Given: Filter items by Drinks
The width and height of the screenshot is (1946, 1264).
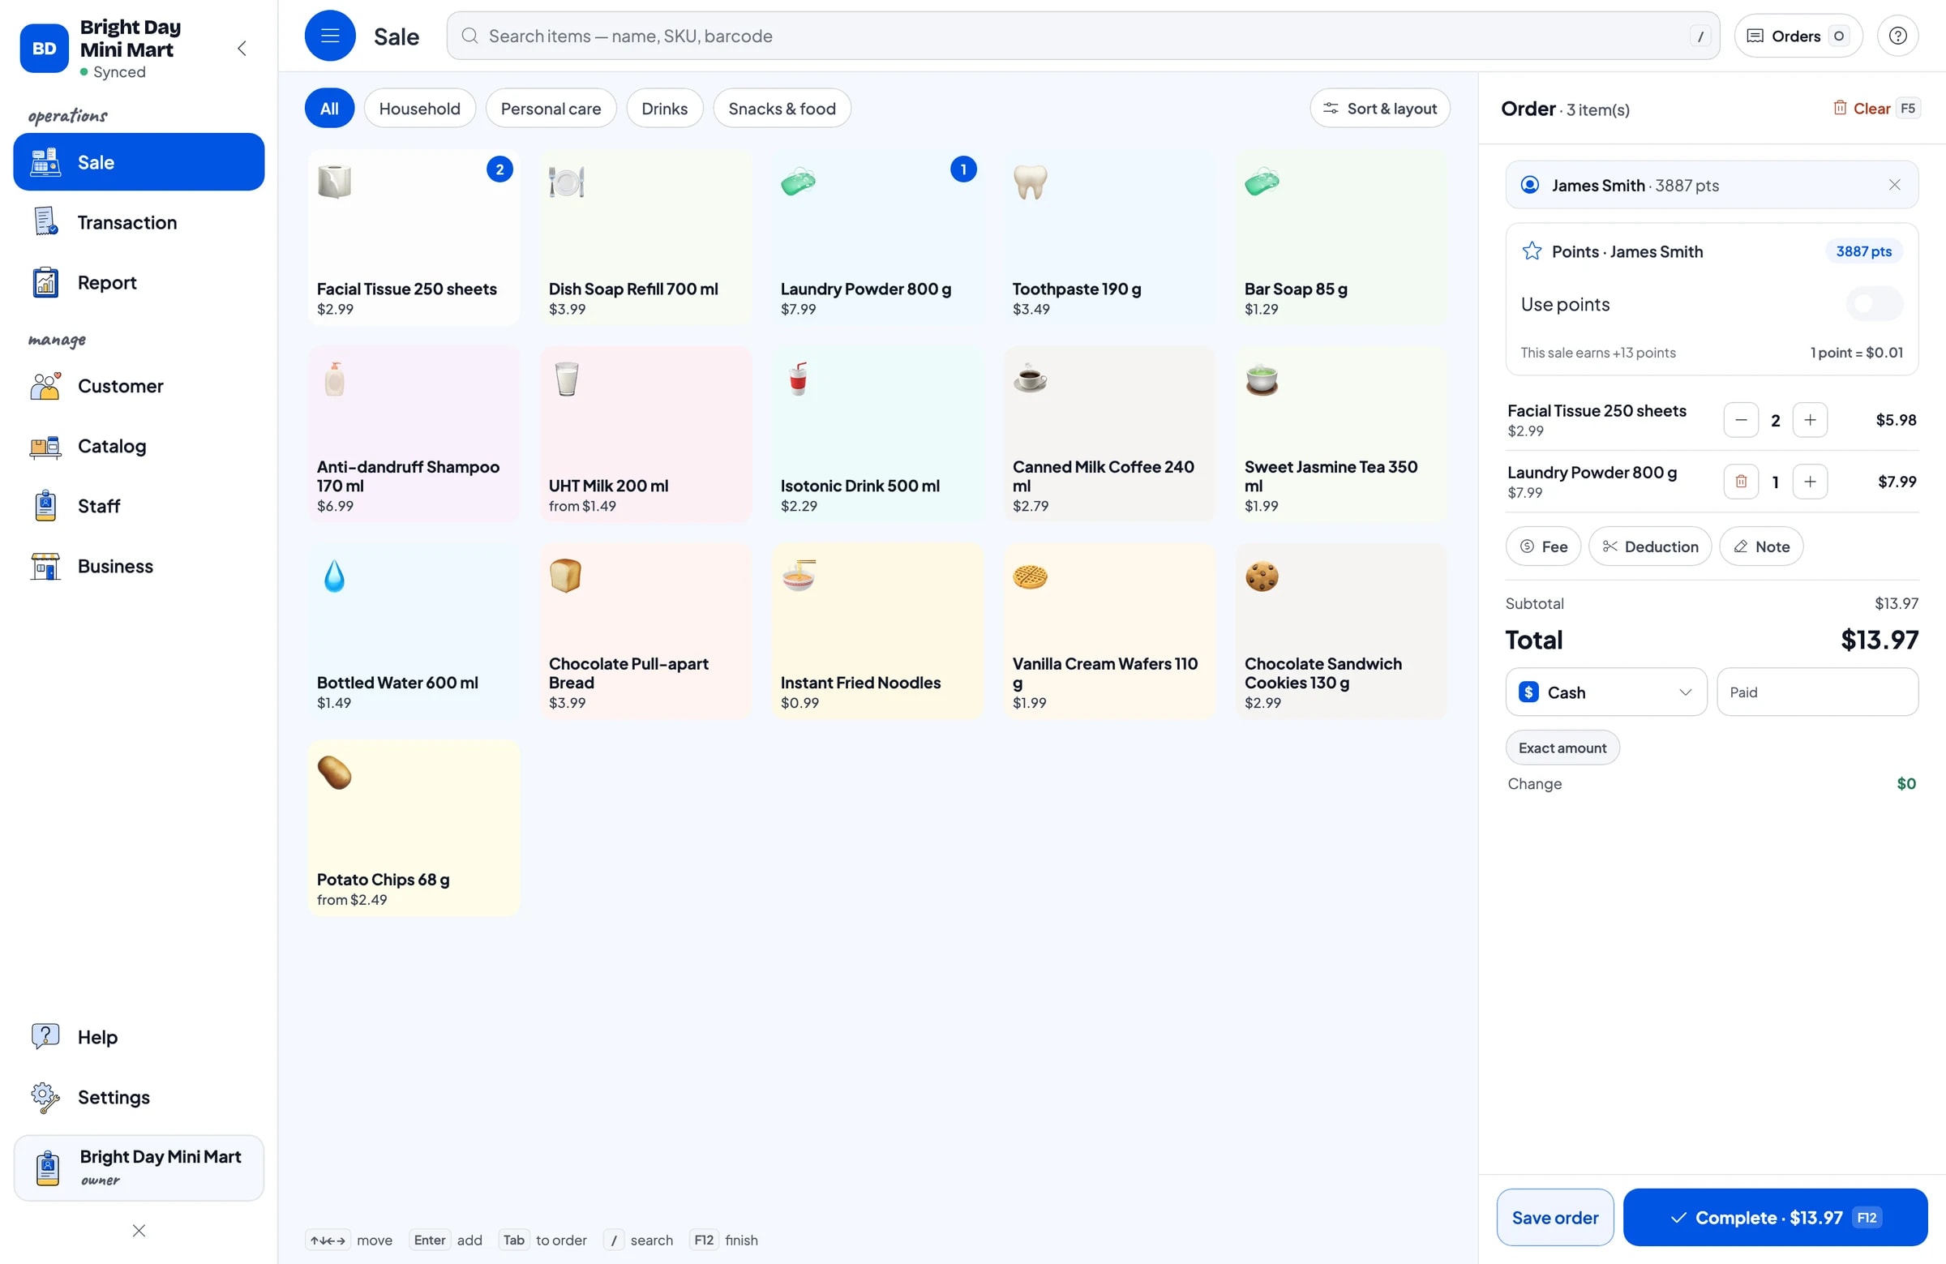Looking at the screenshot, I should point(664,108).
